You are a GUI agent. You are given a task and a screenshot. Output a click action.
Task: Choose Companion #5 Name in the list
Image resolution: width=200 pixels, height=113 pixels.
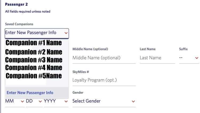(34, 76)
